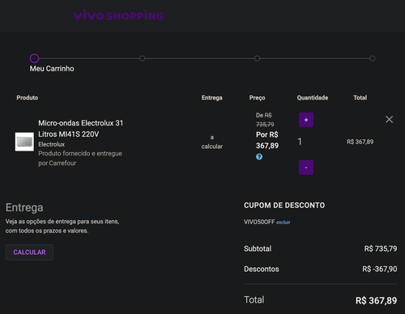Image resolution: width=405 pixels, height=314 pixels.
Task: Click the Meu Carrinho step label
Action: tap(52, 69)
